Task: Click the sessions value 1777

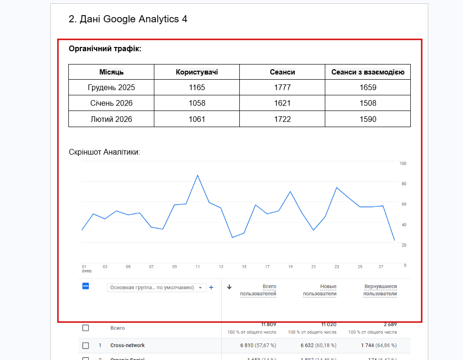Action: click(x=282, y=87)
